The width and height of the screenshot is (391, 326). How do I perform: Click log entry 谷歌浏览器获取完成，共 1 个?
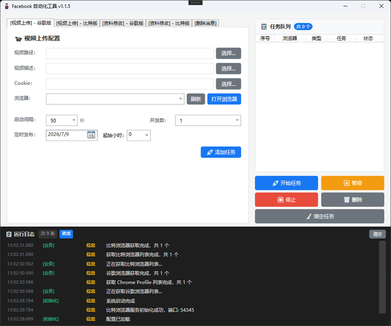click(x=138, y=273)
